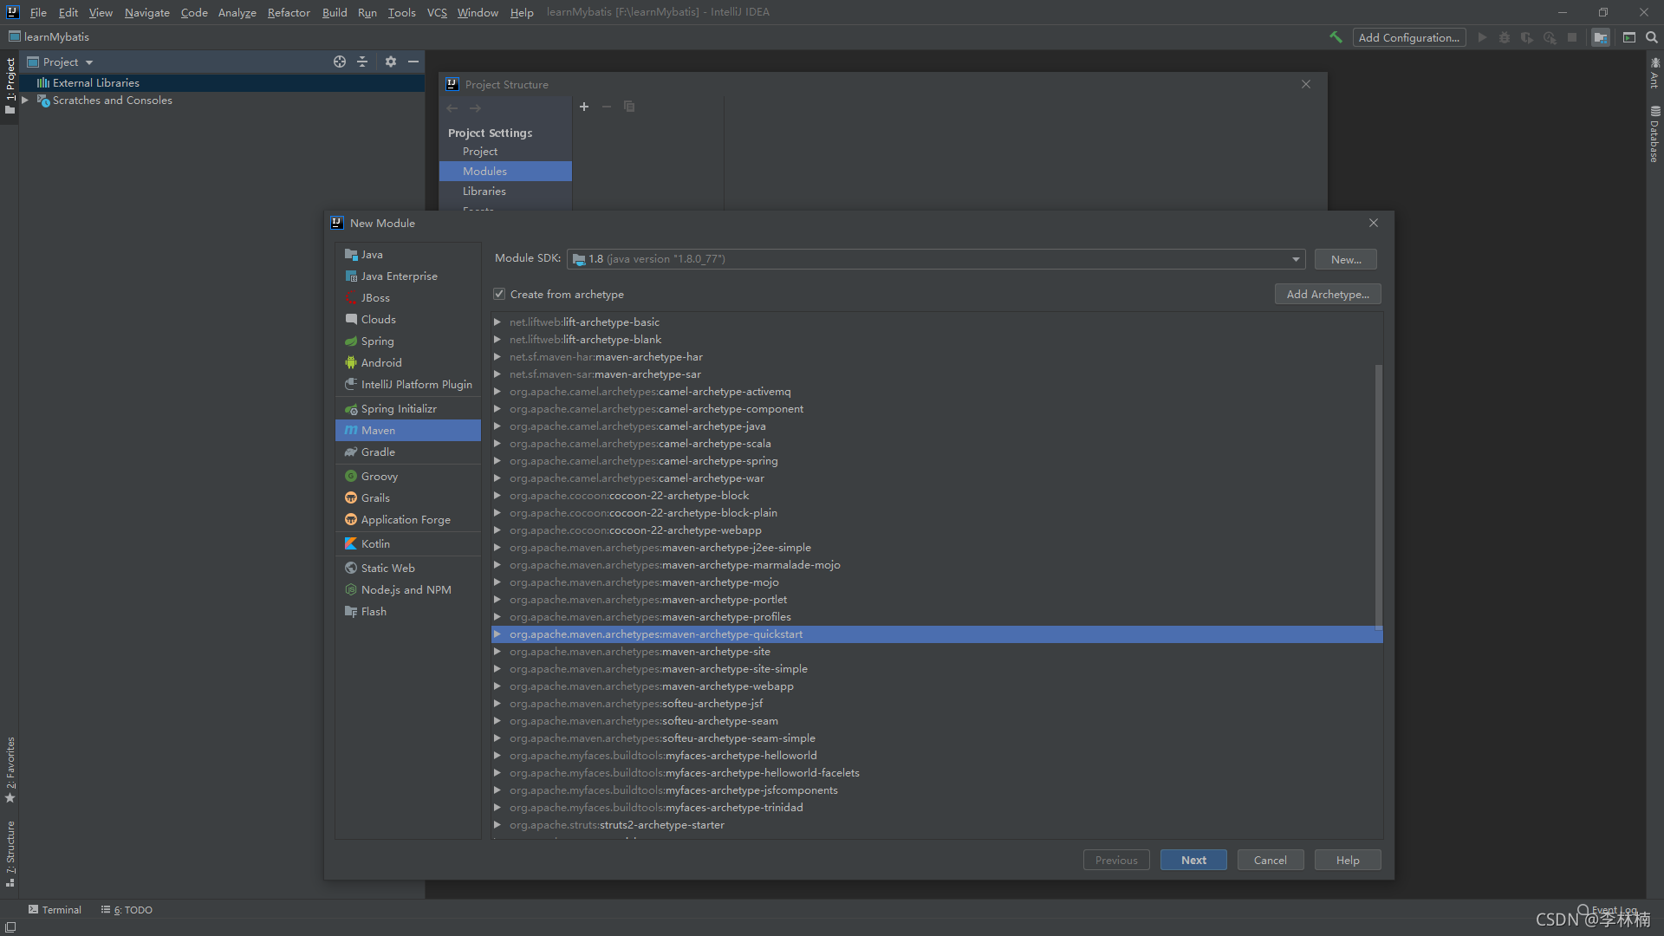The height and width of the screenshot is (936, 1664).
Task: Select Clouds module type
Action: (x=408, y=319)
